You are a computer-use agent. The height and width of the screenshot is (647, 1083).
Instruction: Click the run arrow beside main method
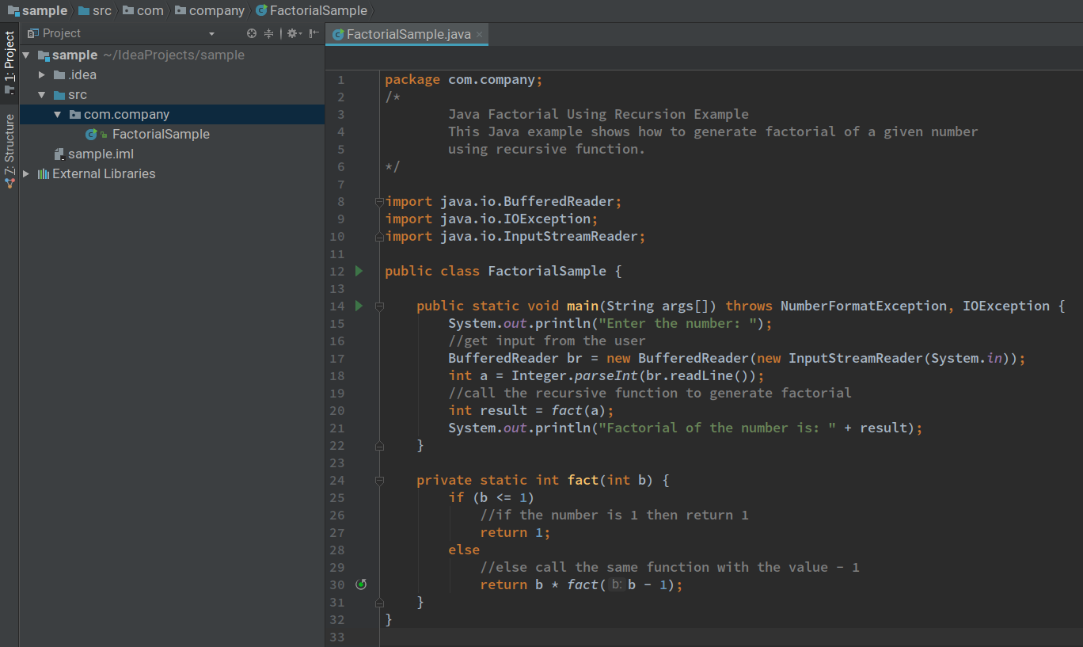click(x=359, y=306)
